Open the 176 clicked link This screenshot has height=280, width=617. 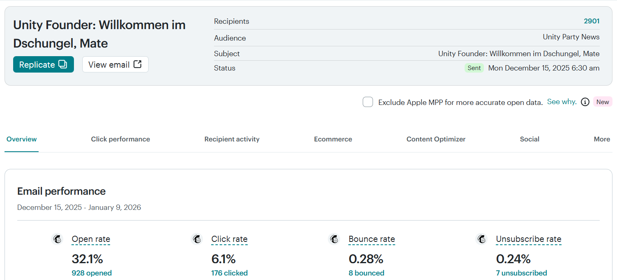[x=229, y=273]
